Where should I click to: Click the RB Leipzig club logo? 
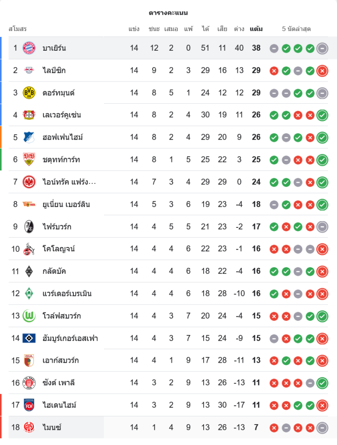coord(29,70)
